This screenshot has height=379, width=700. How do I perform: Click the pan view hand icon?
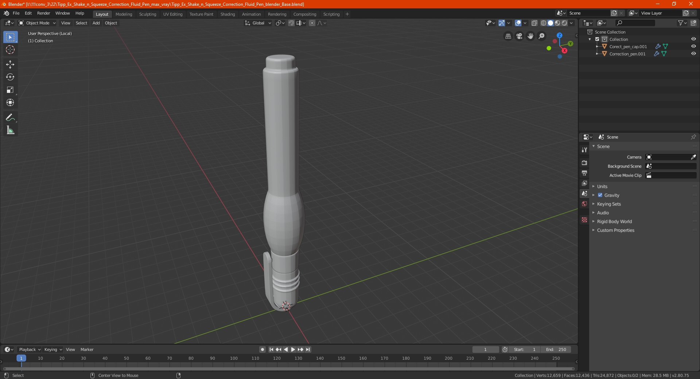530,36
